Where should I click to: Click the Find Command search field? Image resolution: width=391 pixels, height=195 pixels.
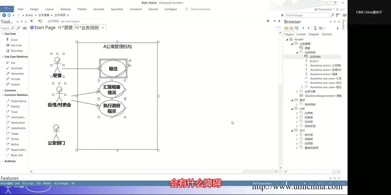[201, 9]
